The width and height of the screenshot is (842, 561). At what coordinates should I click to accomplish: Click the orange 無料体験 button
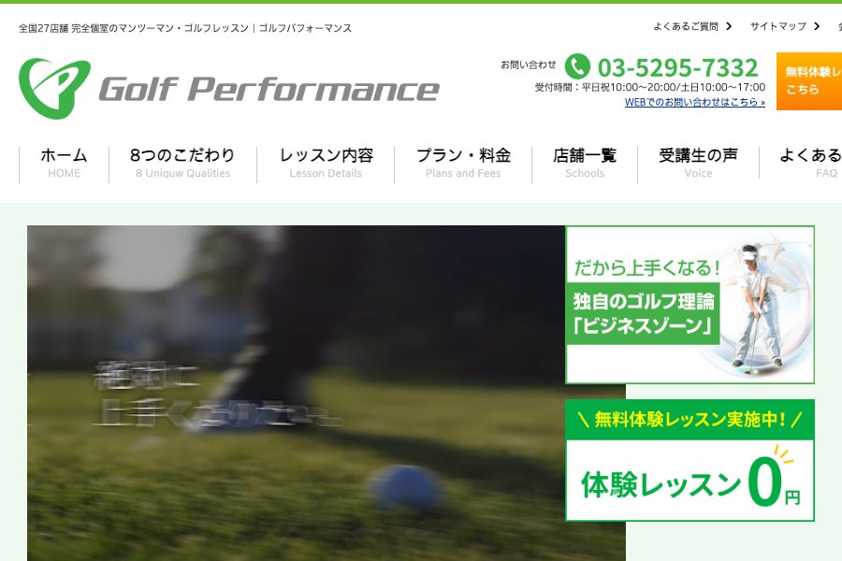[x=809, y=81]
